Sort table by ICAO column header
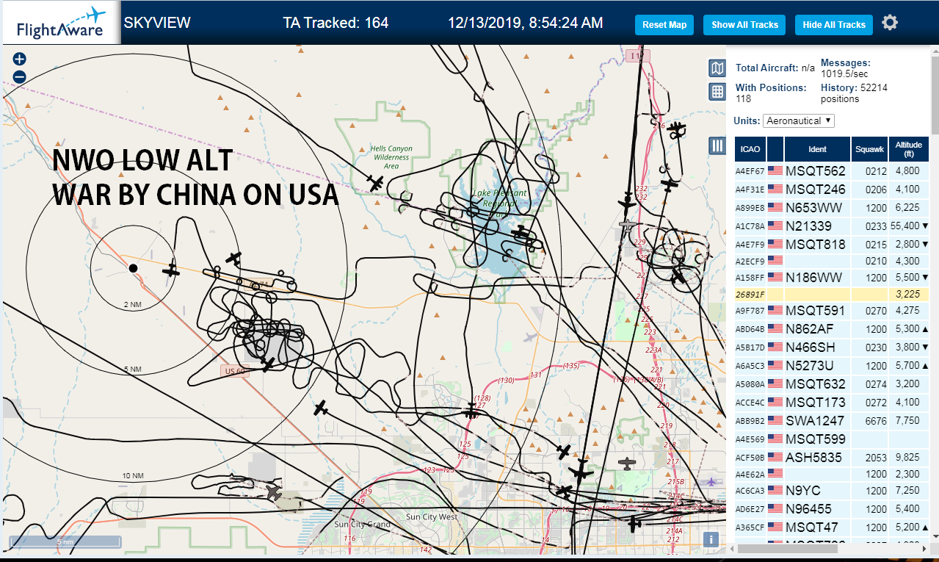The height and width of the screenshot is (562, 939). [750, 149]
